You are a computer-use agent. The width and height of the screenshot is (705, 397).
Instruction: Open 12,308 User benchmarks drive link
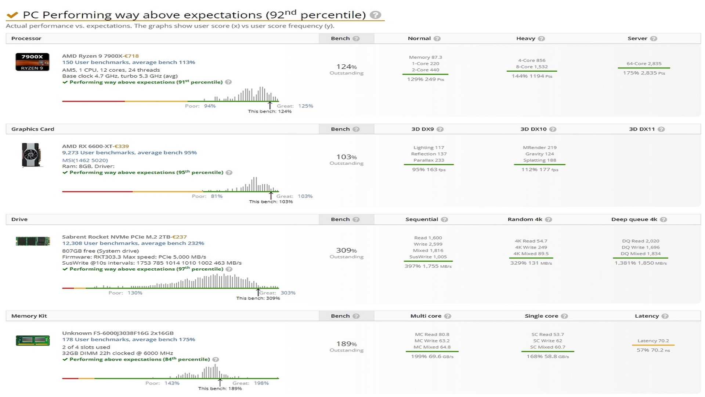[x=133, y=243]
